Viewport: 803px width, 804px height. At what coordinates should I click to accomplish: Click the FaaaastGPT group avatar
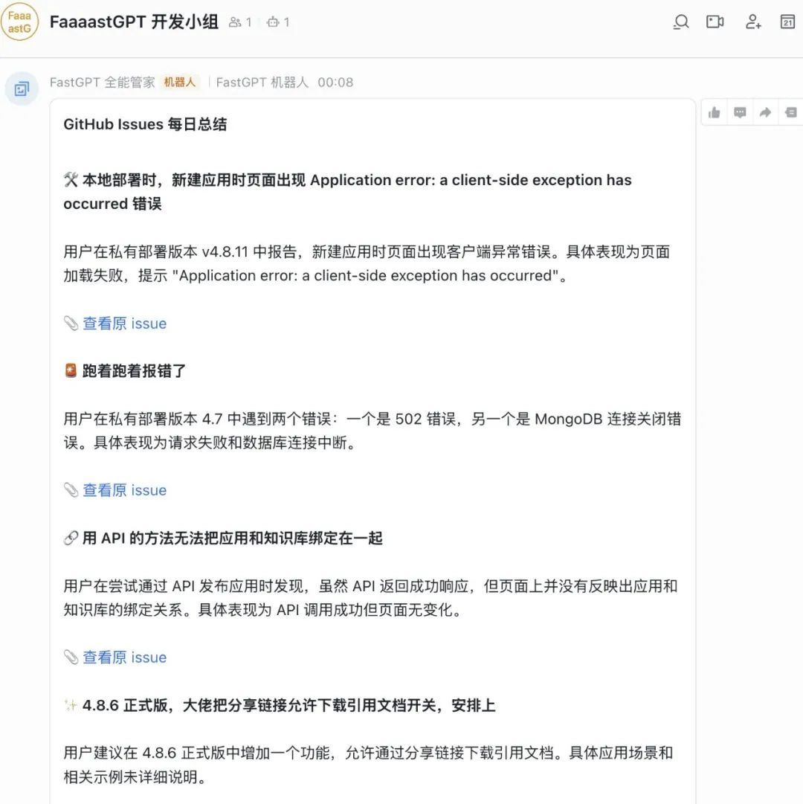19,22
